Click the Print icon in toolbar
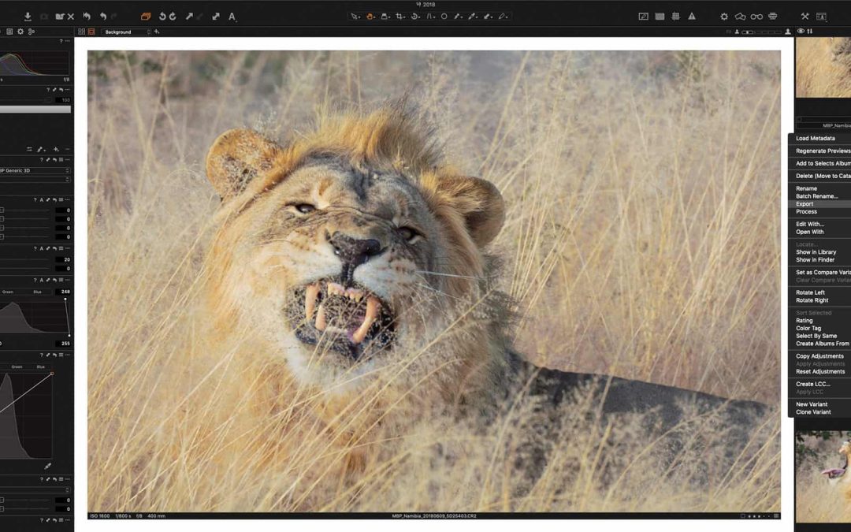 [x=772, y=16]
